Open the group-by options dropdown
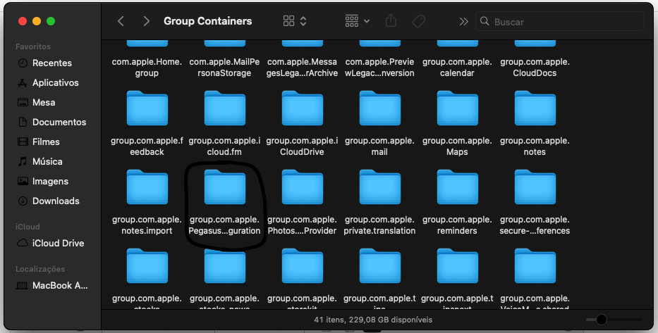The height and width of the screenshot is (333, 658). pyautogui.click(x=358, y=21)
